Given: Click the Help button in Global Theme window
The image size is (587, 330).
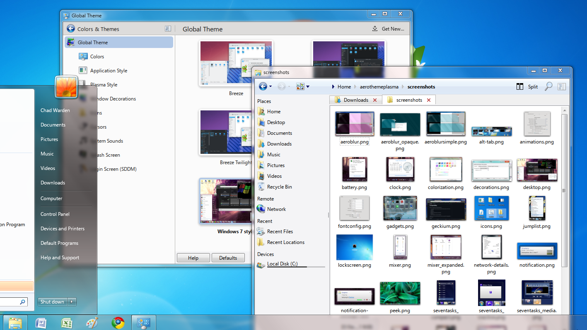Looking at the screenshot, I should click(193, 258).
